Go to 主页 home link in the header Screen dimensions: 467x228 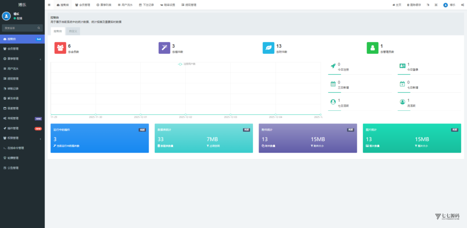[397, 5]
